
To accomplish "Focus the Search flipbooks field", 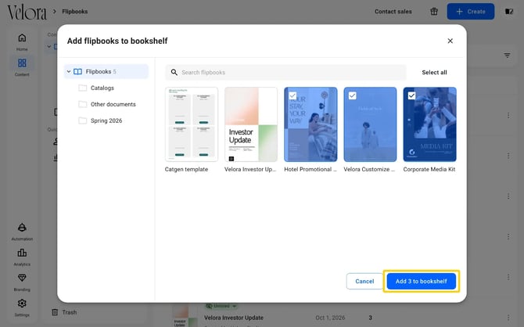I will click(285, 72).
